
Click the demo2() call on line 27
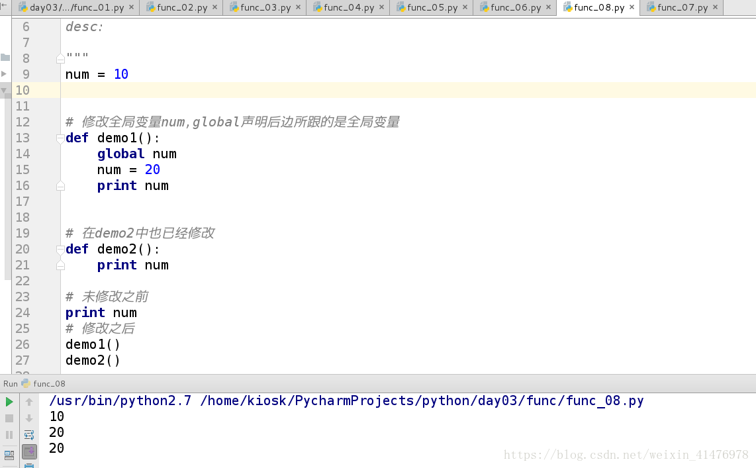pos(93,361)
